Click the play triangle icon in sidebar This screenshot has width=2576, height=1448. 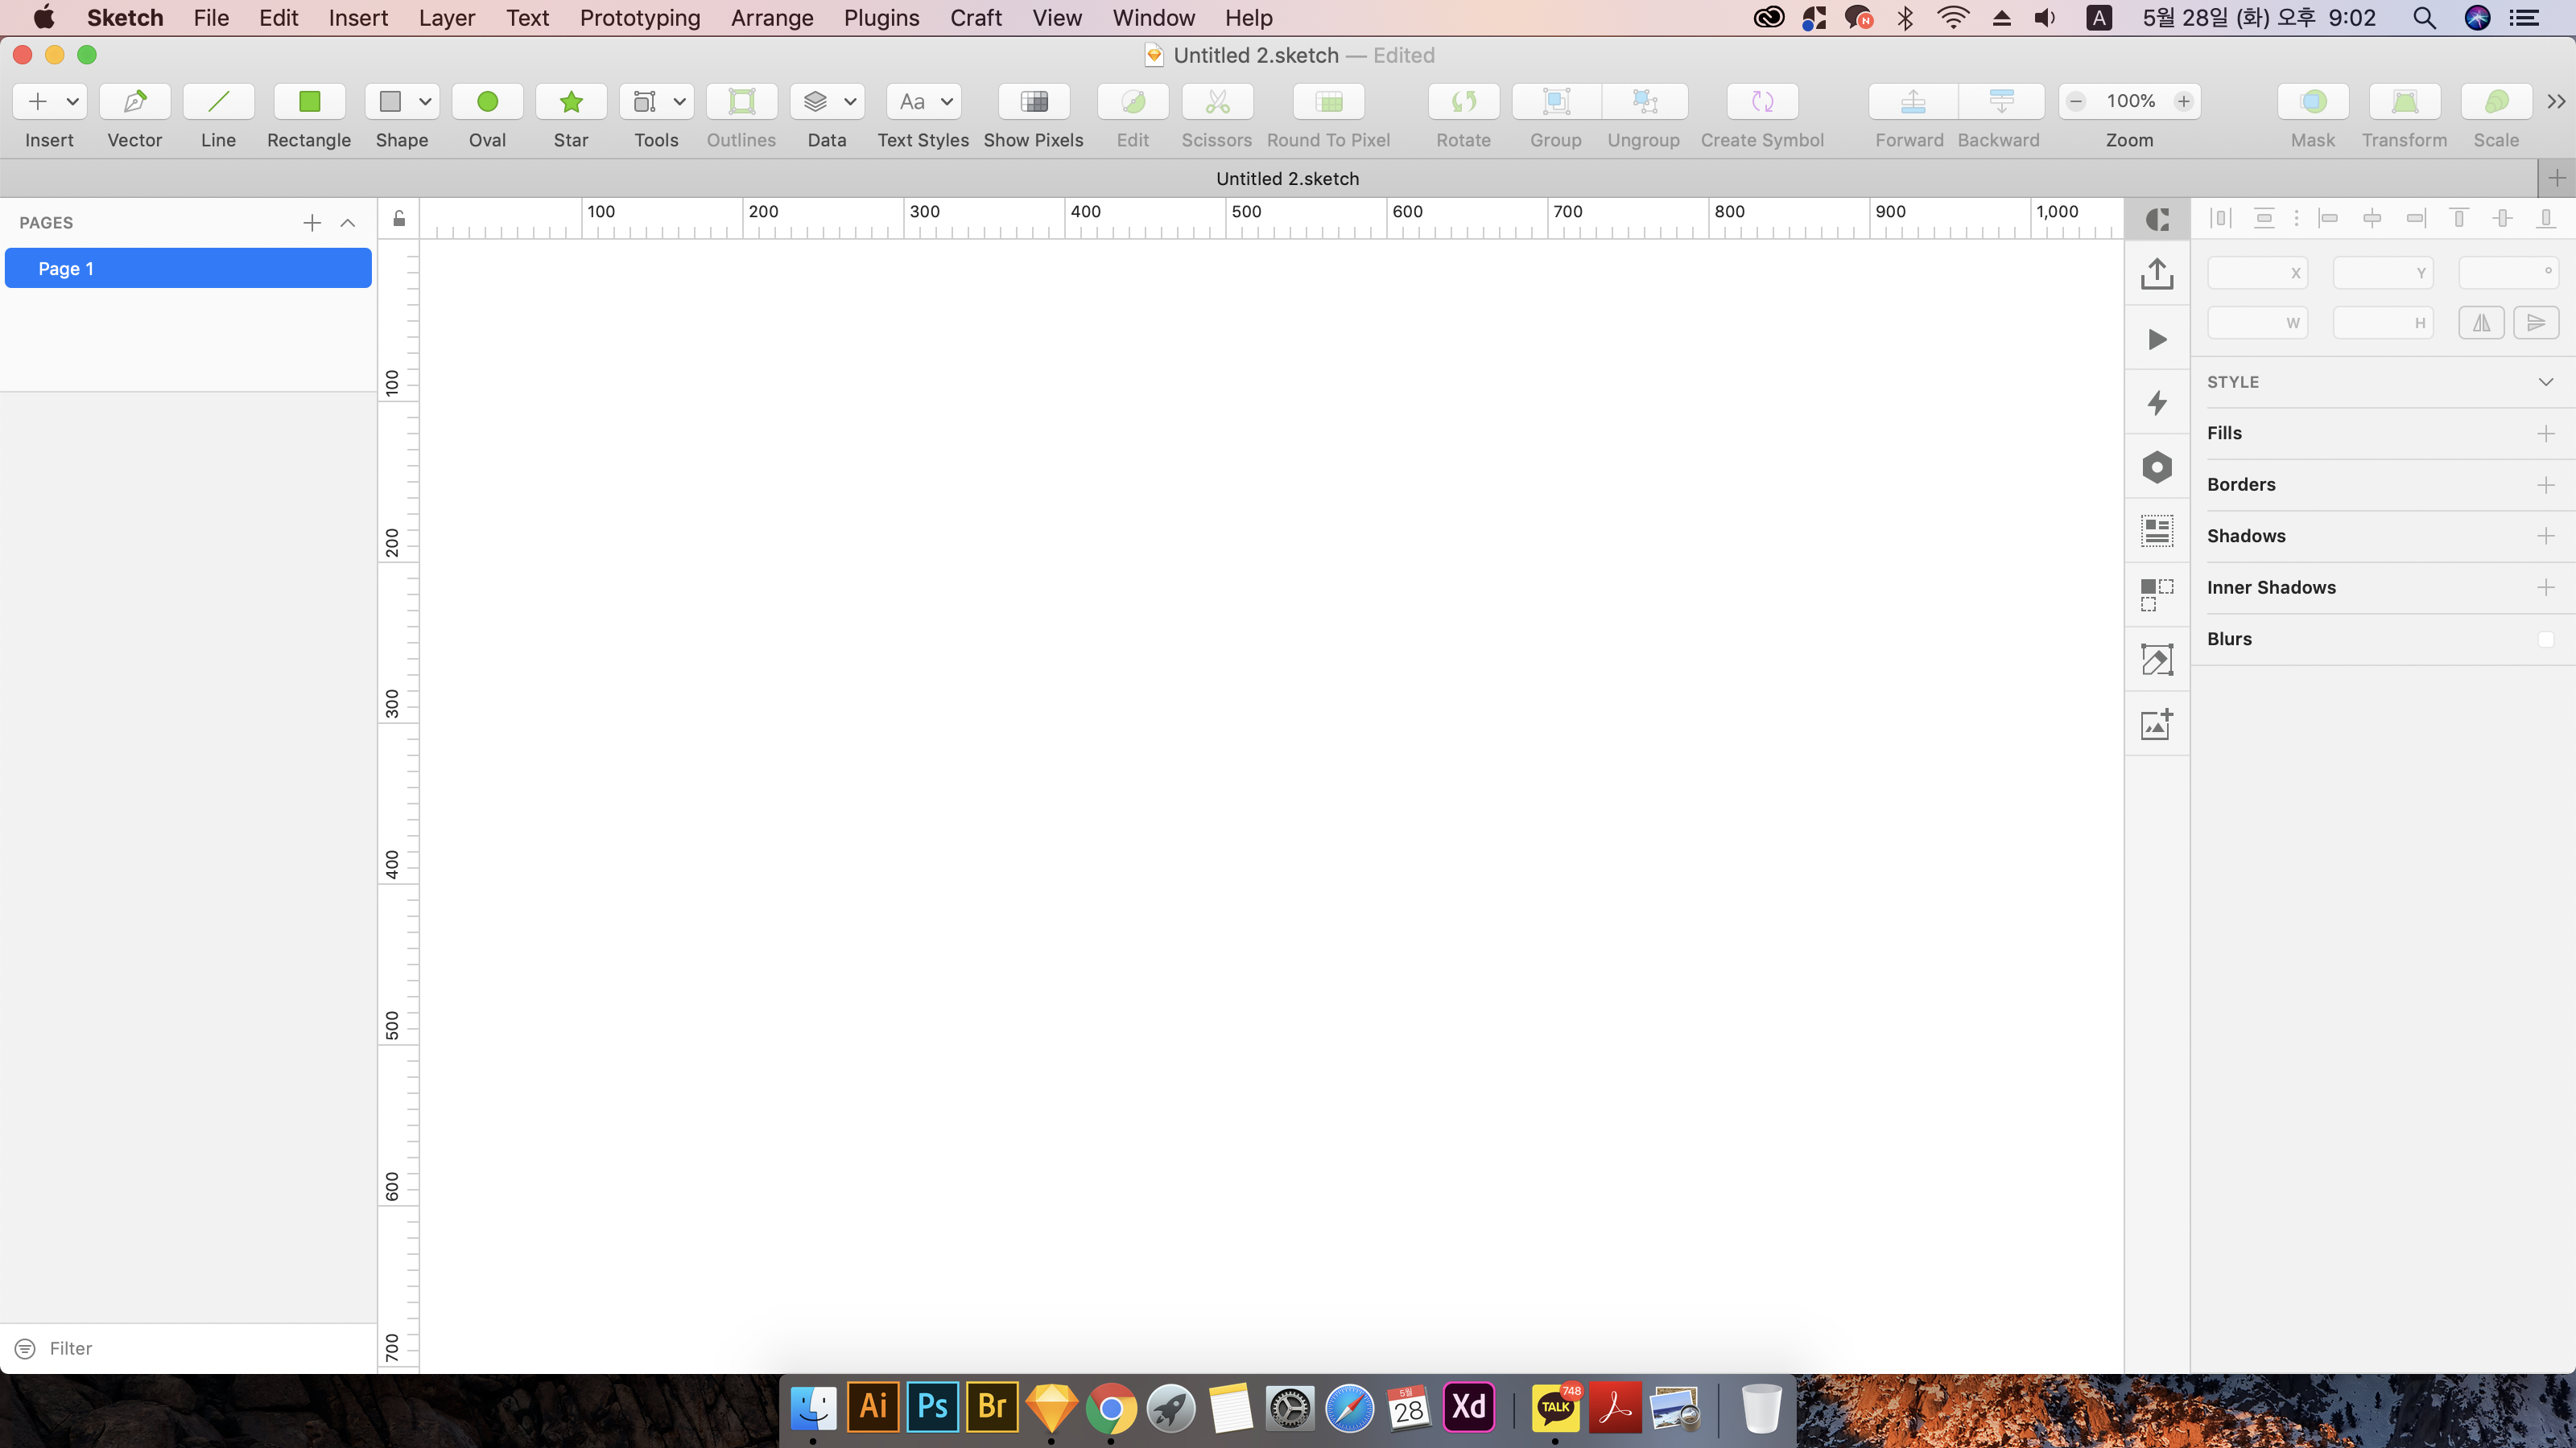(2157, 339)
